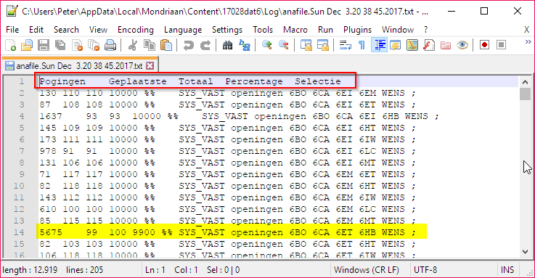The height and width of the screenshot is (278, 535).
Task: Toggle the indent guide toolbar button
Action: (379, 45)
